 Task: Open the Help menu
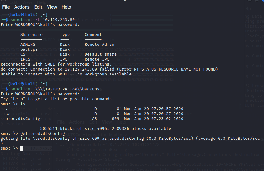(66, 7)
